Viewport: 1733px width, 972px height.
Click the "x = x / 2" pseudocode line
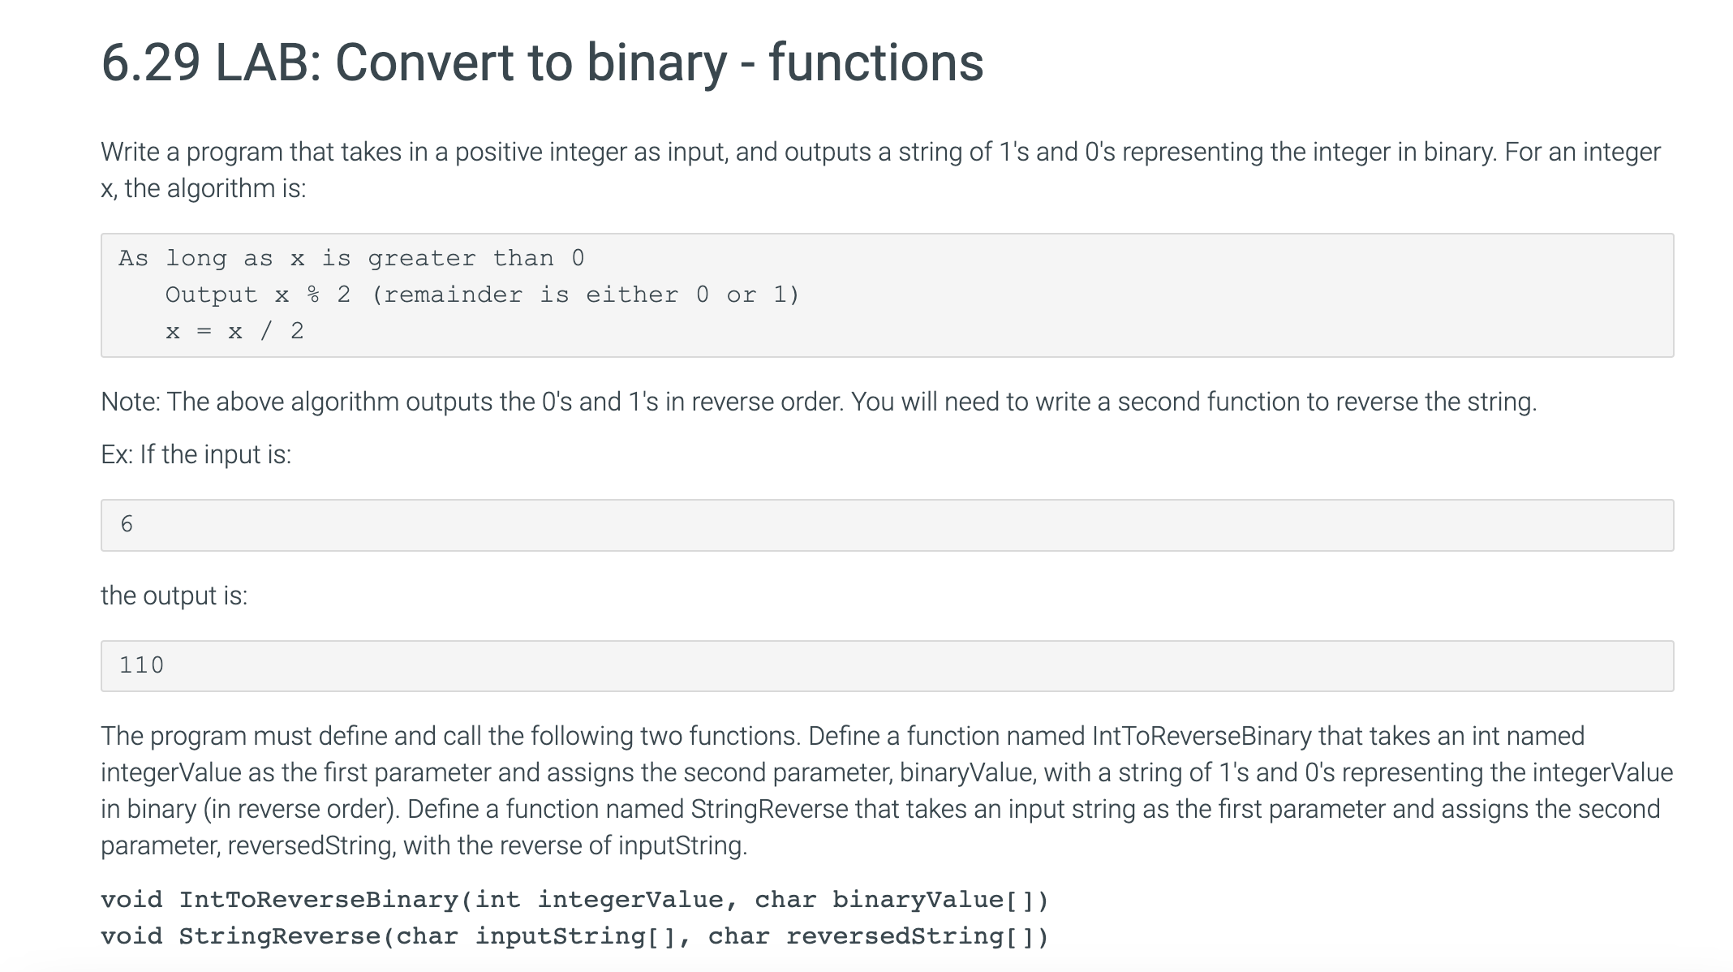(x=234, y=331)
